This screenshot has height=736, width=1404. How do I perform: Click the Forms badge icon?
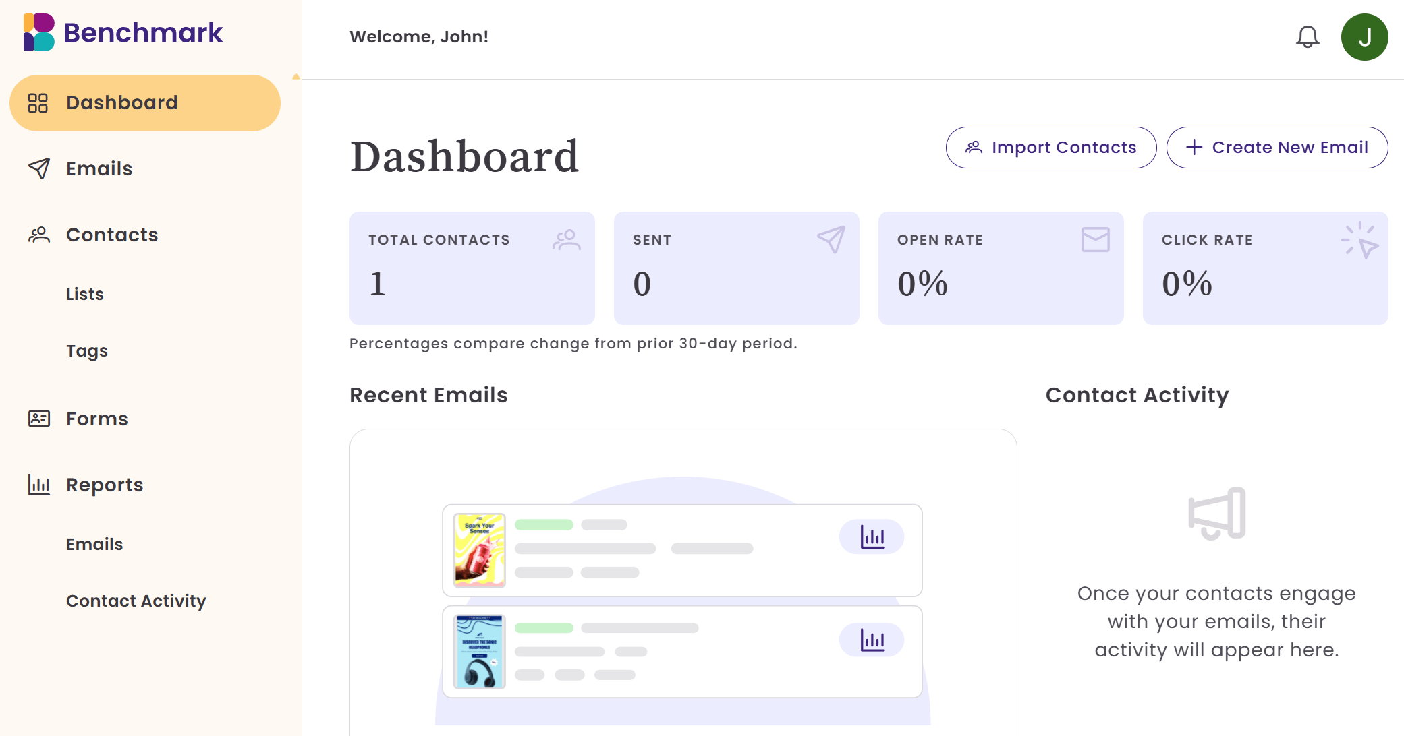[x=39, y=419]
